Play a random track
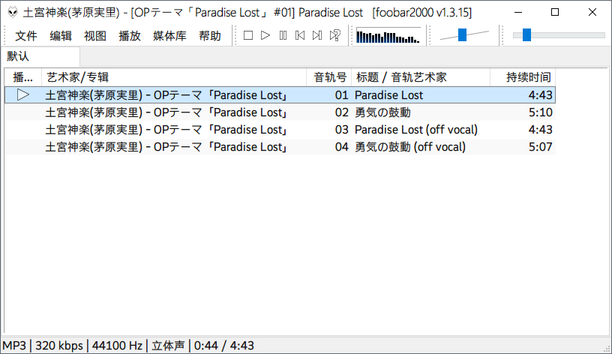The width and height of the screenshot is (612, 354). pos(335,35)
